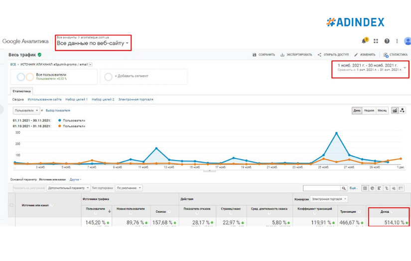
Task: Set chart granularity to Месяц
Action: click(382, 111)
